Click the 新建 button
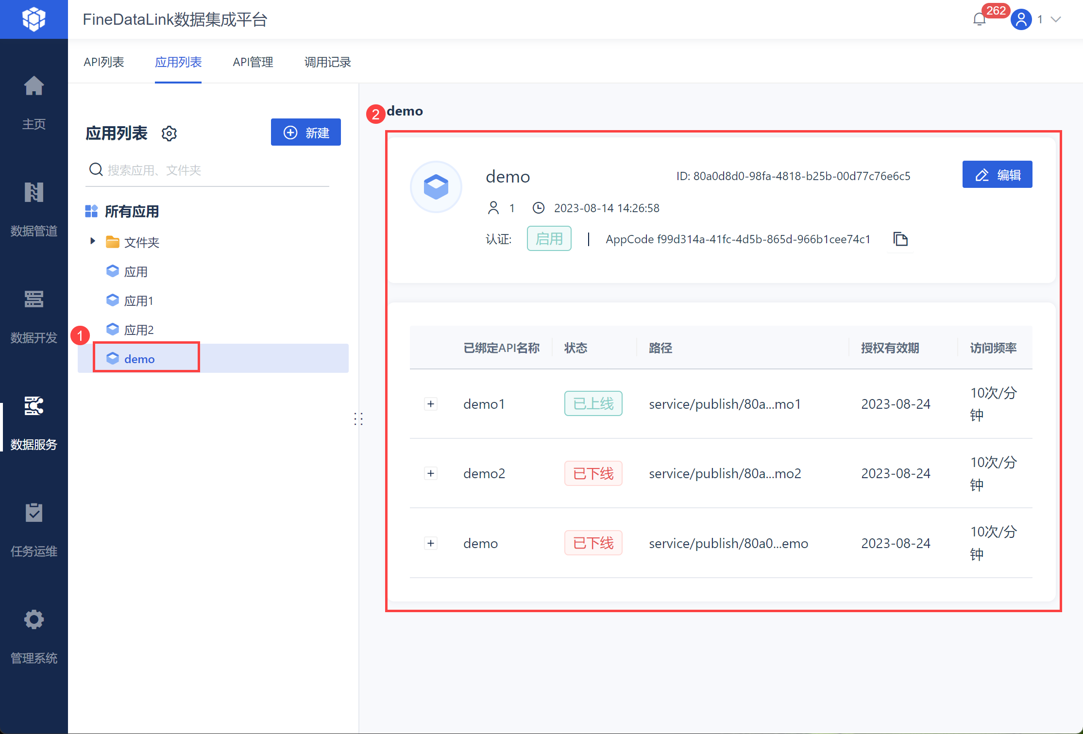Viewport: 1083px width, 734px height. point(305,133)
